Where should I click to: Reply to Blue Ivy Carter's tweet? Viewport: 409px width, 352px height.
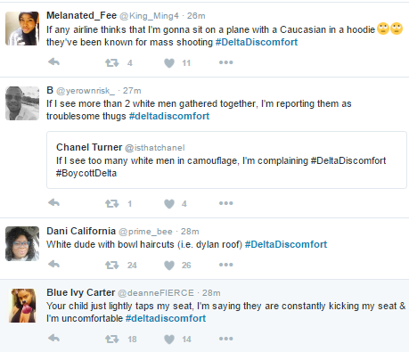(53, 338)
